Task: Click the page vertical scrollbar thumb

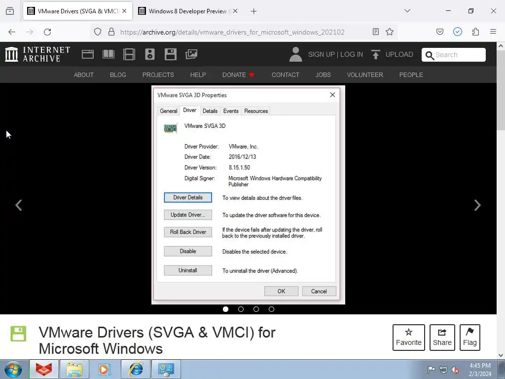Action: pos(501,91)
